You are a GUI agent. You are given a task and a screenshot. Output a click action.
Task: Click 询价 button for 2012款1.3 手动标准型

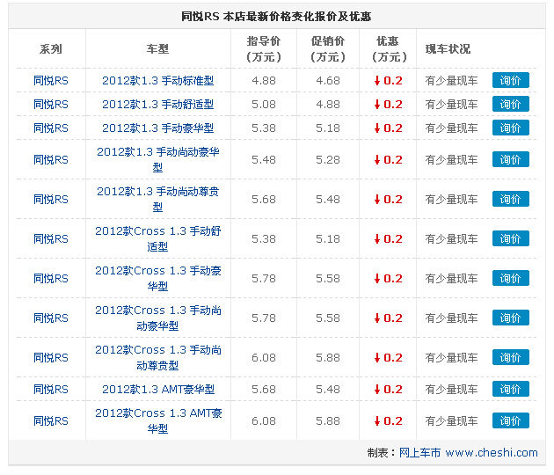(511, 80)
